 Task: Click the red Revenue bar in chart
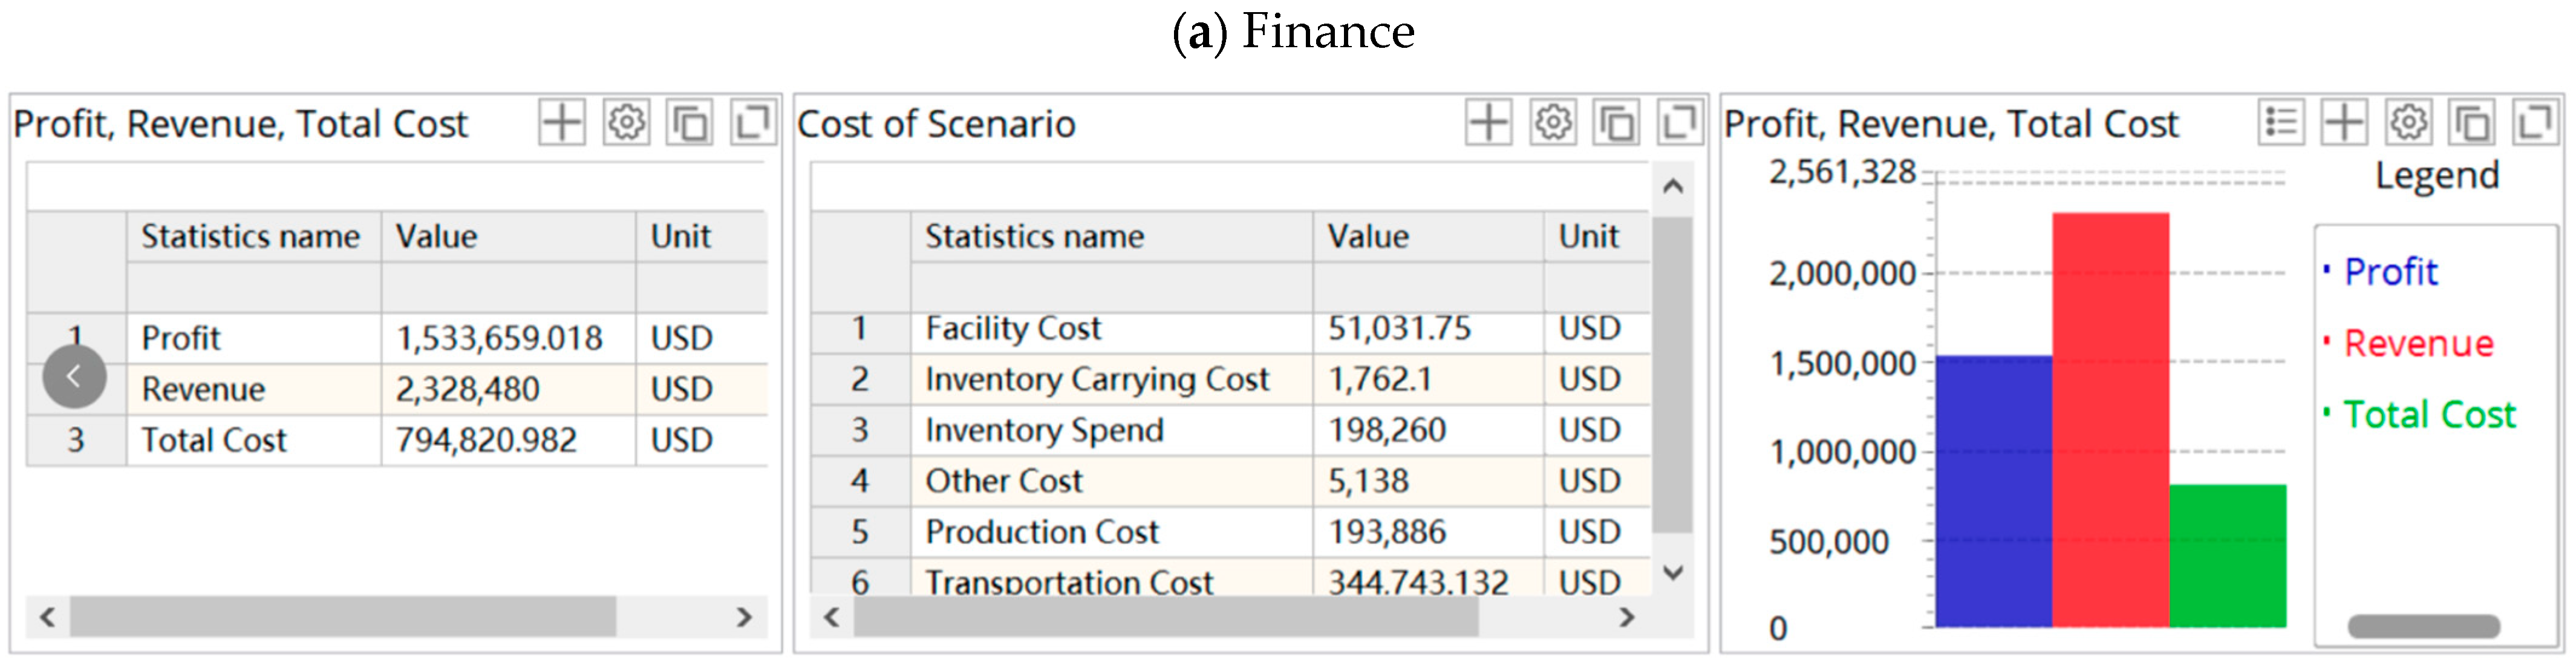click(2110, 420)
